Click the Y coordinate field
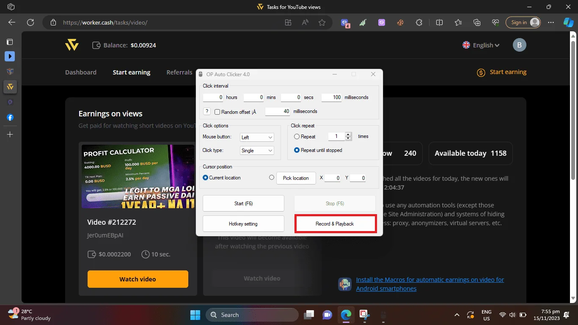578x325 pixels. point(358,178)
